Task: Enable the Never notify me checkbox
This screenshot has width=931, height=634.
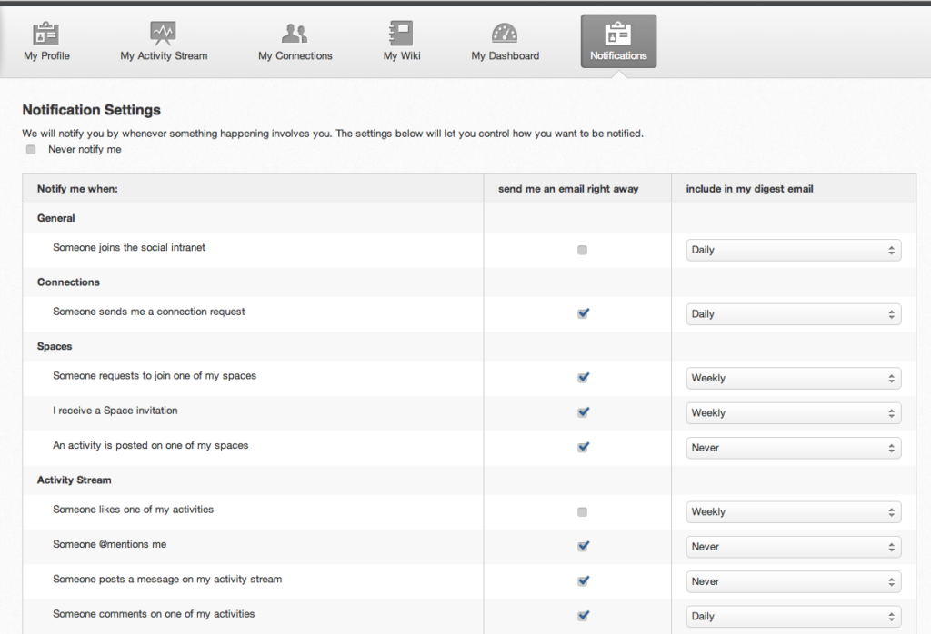Action: (x=31, y=150)
